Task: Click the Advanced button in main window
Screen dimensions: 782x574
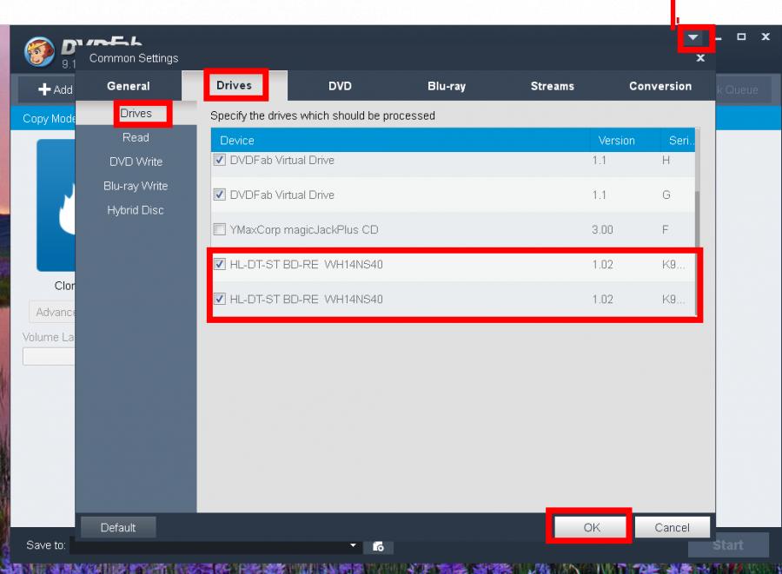Action: pos(52,312)
